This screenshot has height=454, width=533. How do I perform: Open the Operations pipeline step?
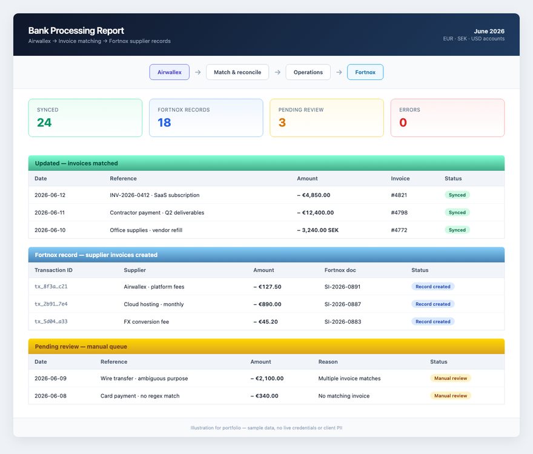308,72
